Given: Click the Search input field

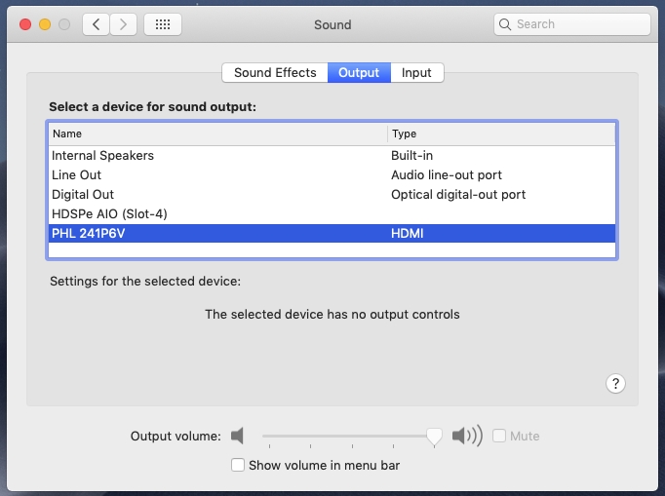Looking at the screenshot, I should [572, 24].
